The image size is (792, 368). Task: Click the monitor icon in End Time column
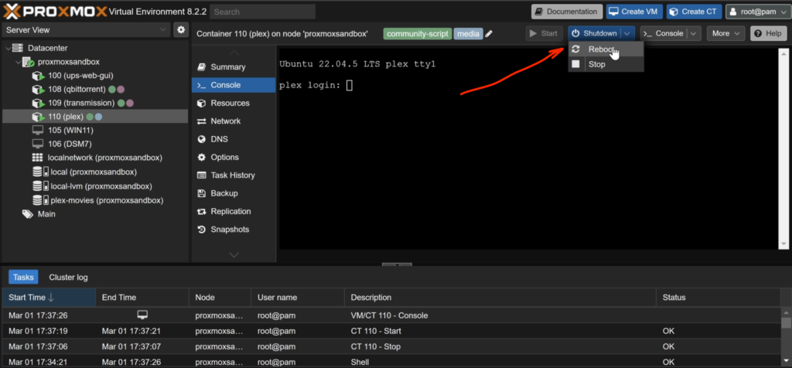142,315
